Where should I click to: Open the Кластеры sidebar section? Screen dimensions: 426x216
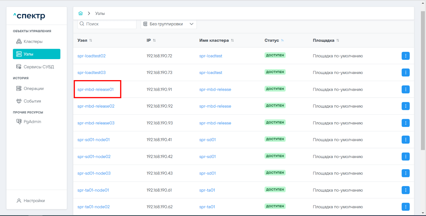coord(33,41)
